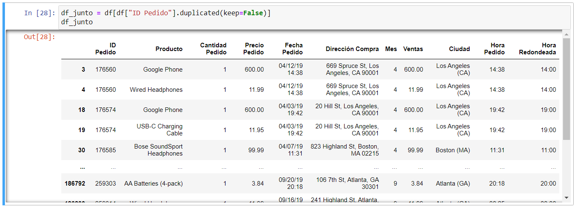This screenshot has width=577, height=207.
Task: Click the "Ciudad" column header
Action: click(x=459, y=49)
